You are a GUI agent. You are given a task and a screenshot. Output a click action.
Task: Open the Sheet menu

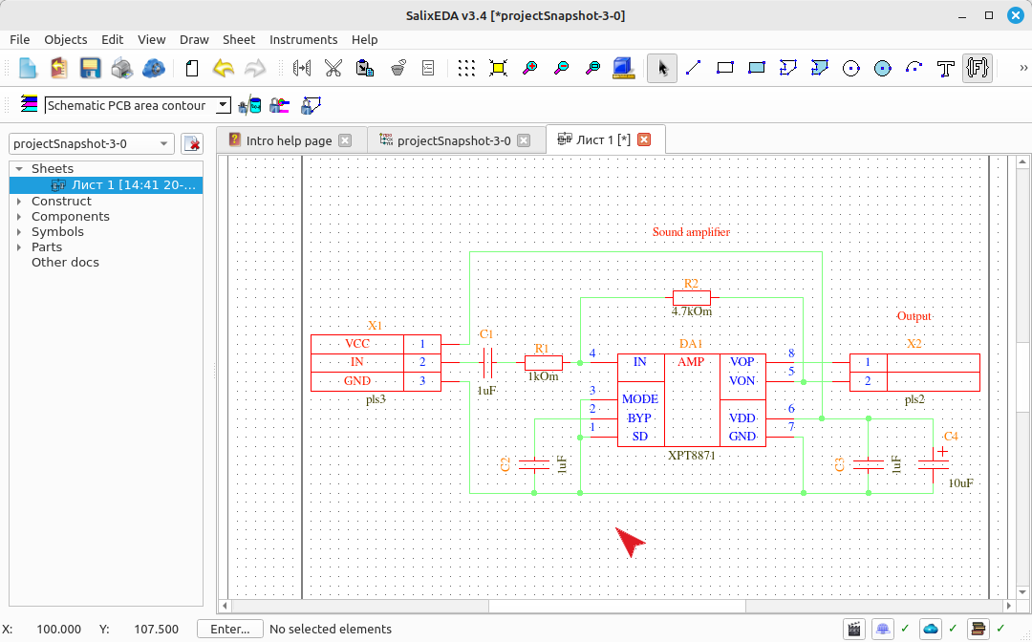238,39
